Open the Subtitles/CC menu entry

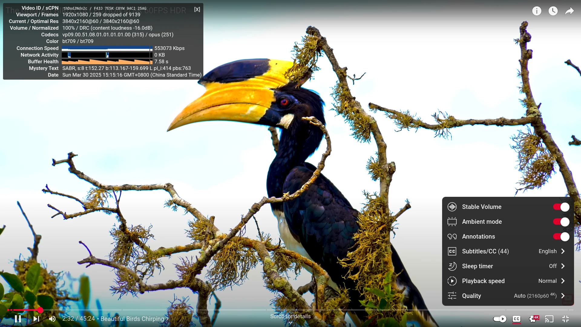tap(508, 251)
